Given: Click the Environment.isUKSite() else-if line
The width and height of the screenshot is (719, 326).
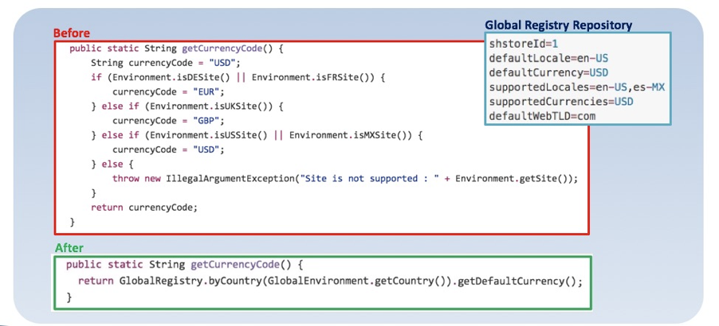Looking at the screenshot, I should click(x=187, y=106).
